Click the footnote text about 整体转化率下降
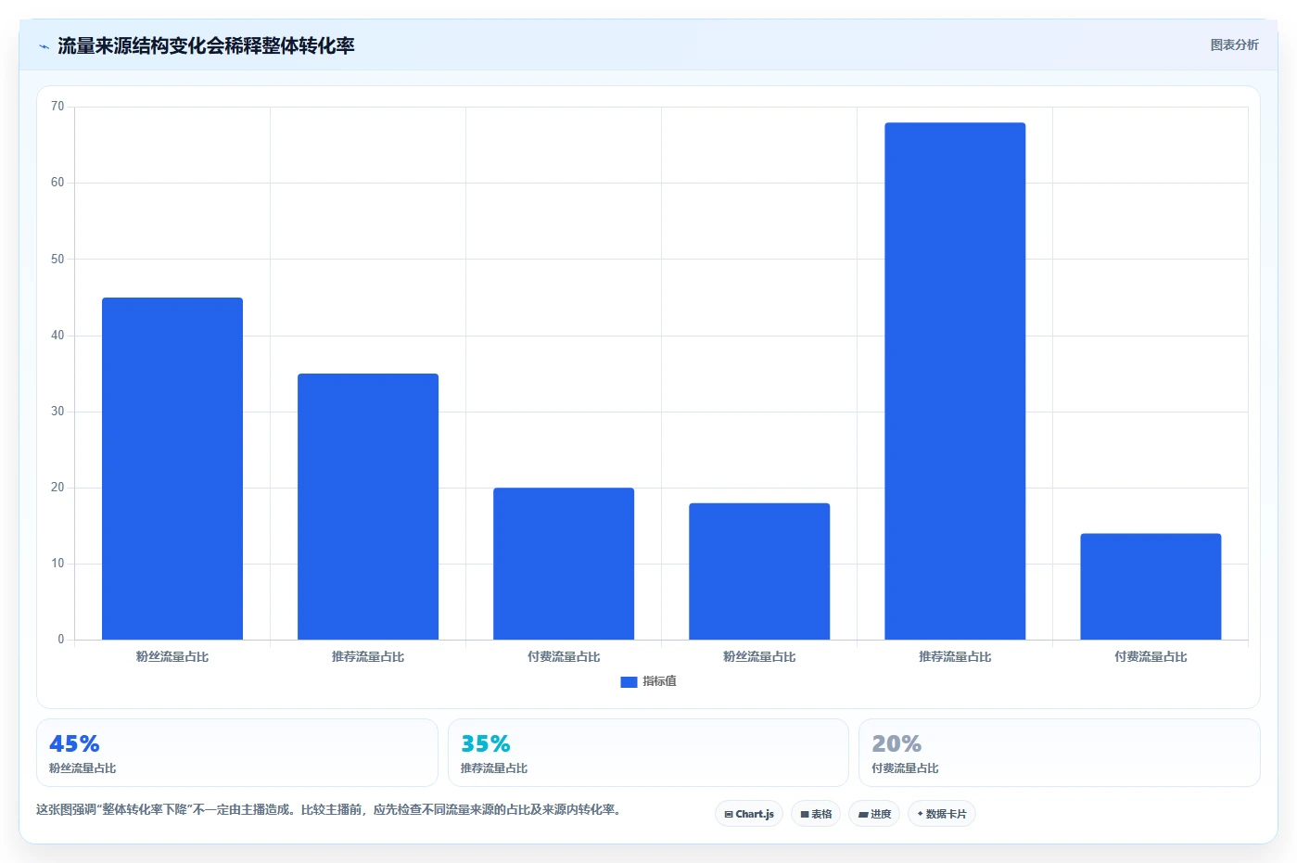Viewport: 1297px width, 863px height. click(x=328, y=809)
